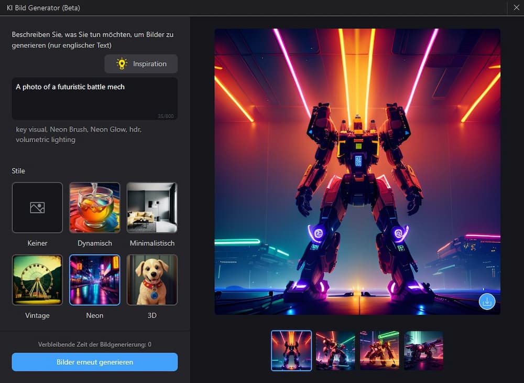Switch style selection to Dynamisch

point(94,207)
